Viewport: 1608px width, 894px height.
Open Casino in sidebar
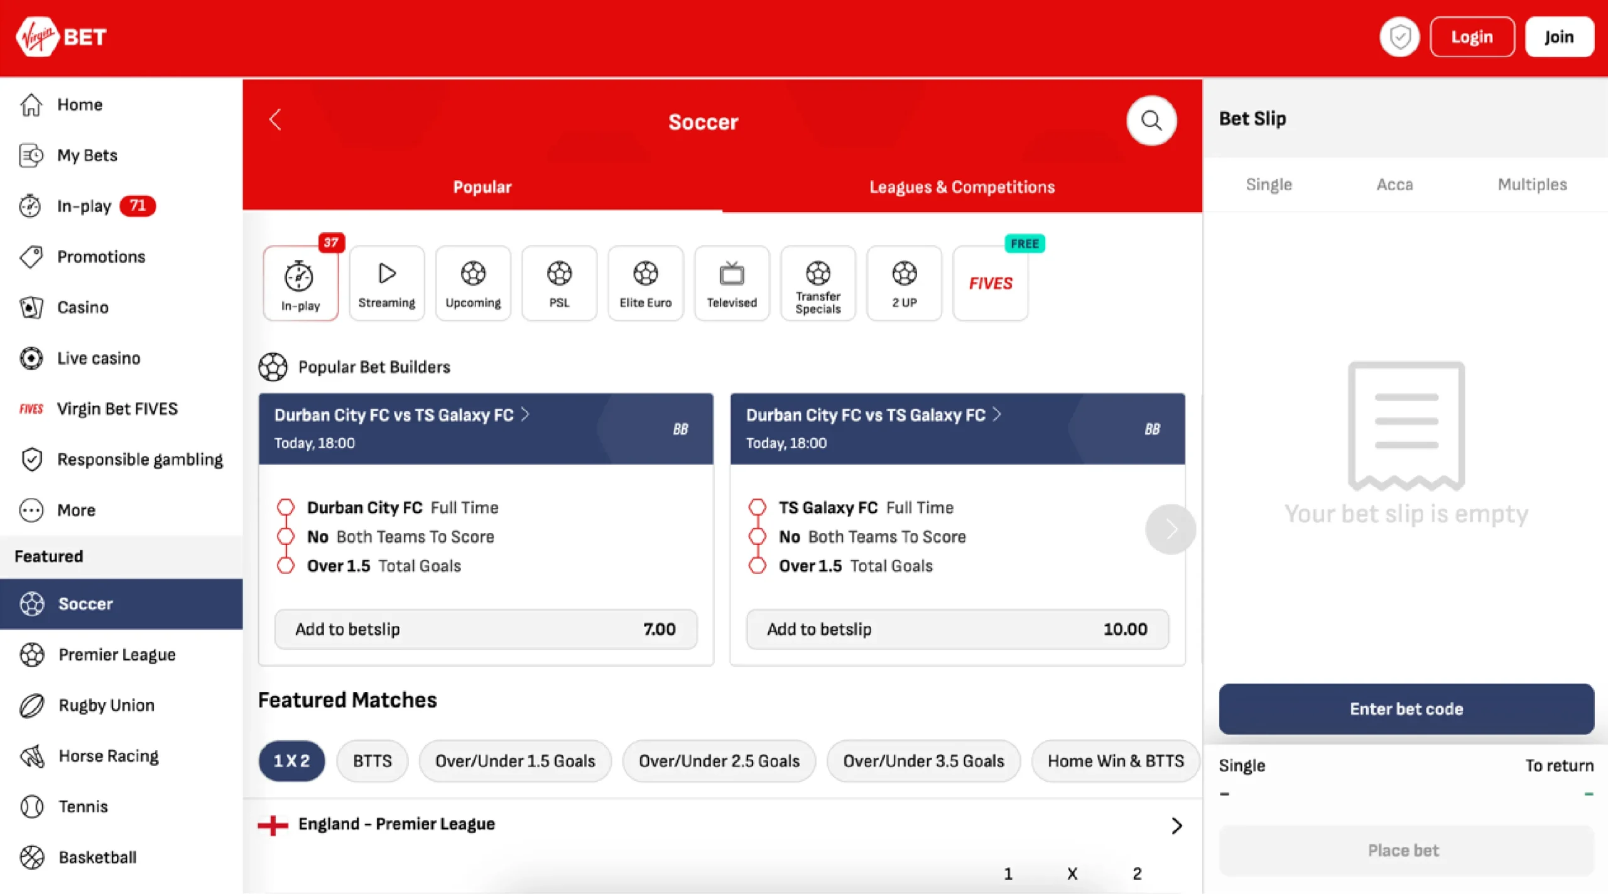[121, 308]
